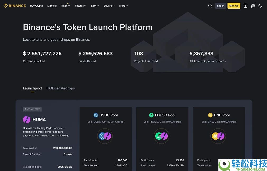267x171 pixels.
Task: Click the USDC-HUMA paired token graphic
Action: click(105, 136)
